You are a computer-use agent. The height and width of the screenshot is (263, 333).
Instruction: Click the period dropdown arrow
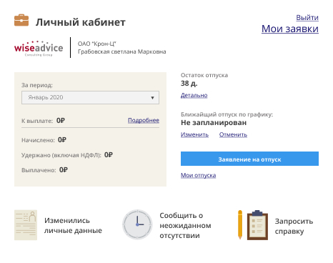click(x=152, y=98)
